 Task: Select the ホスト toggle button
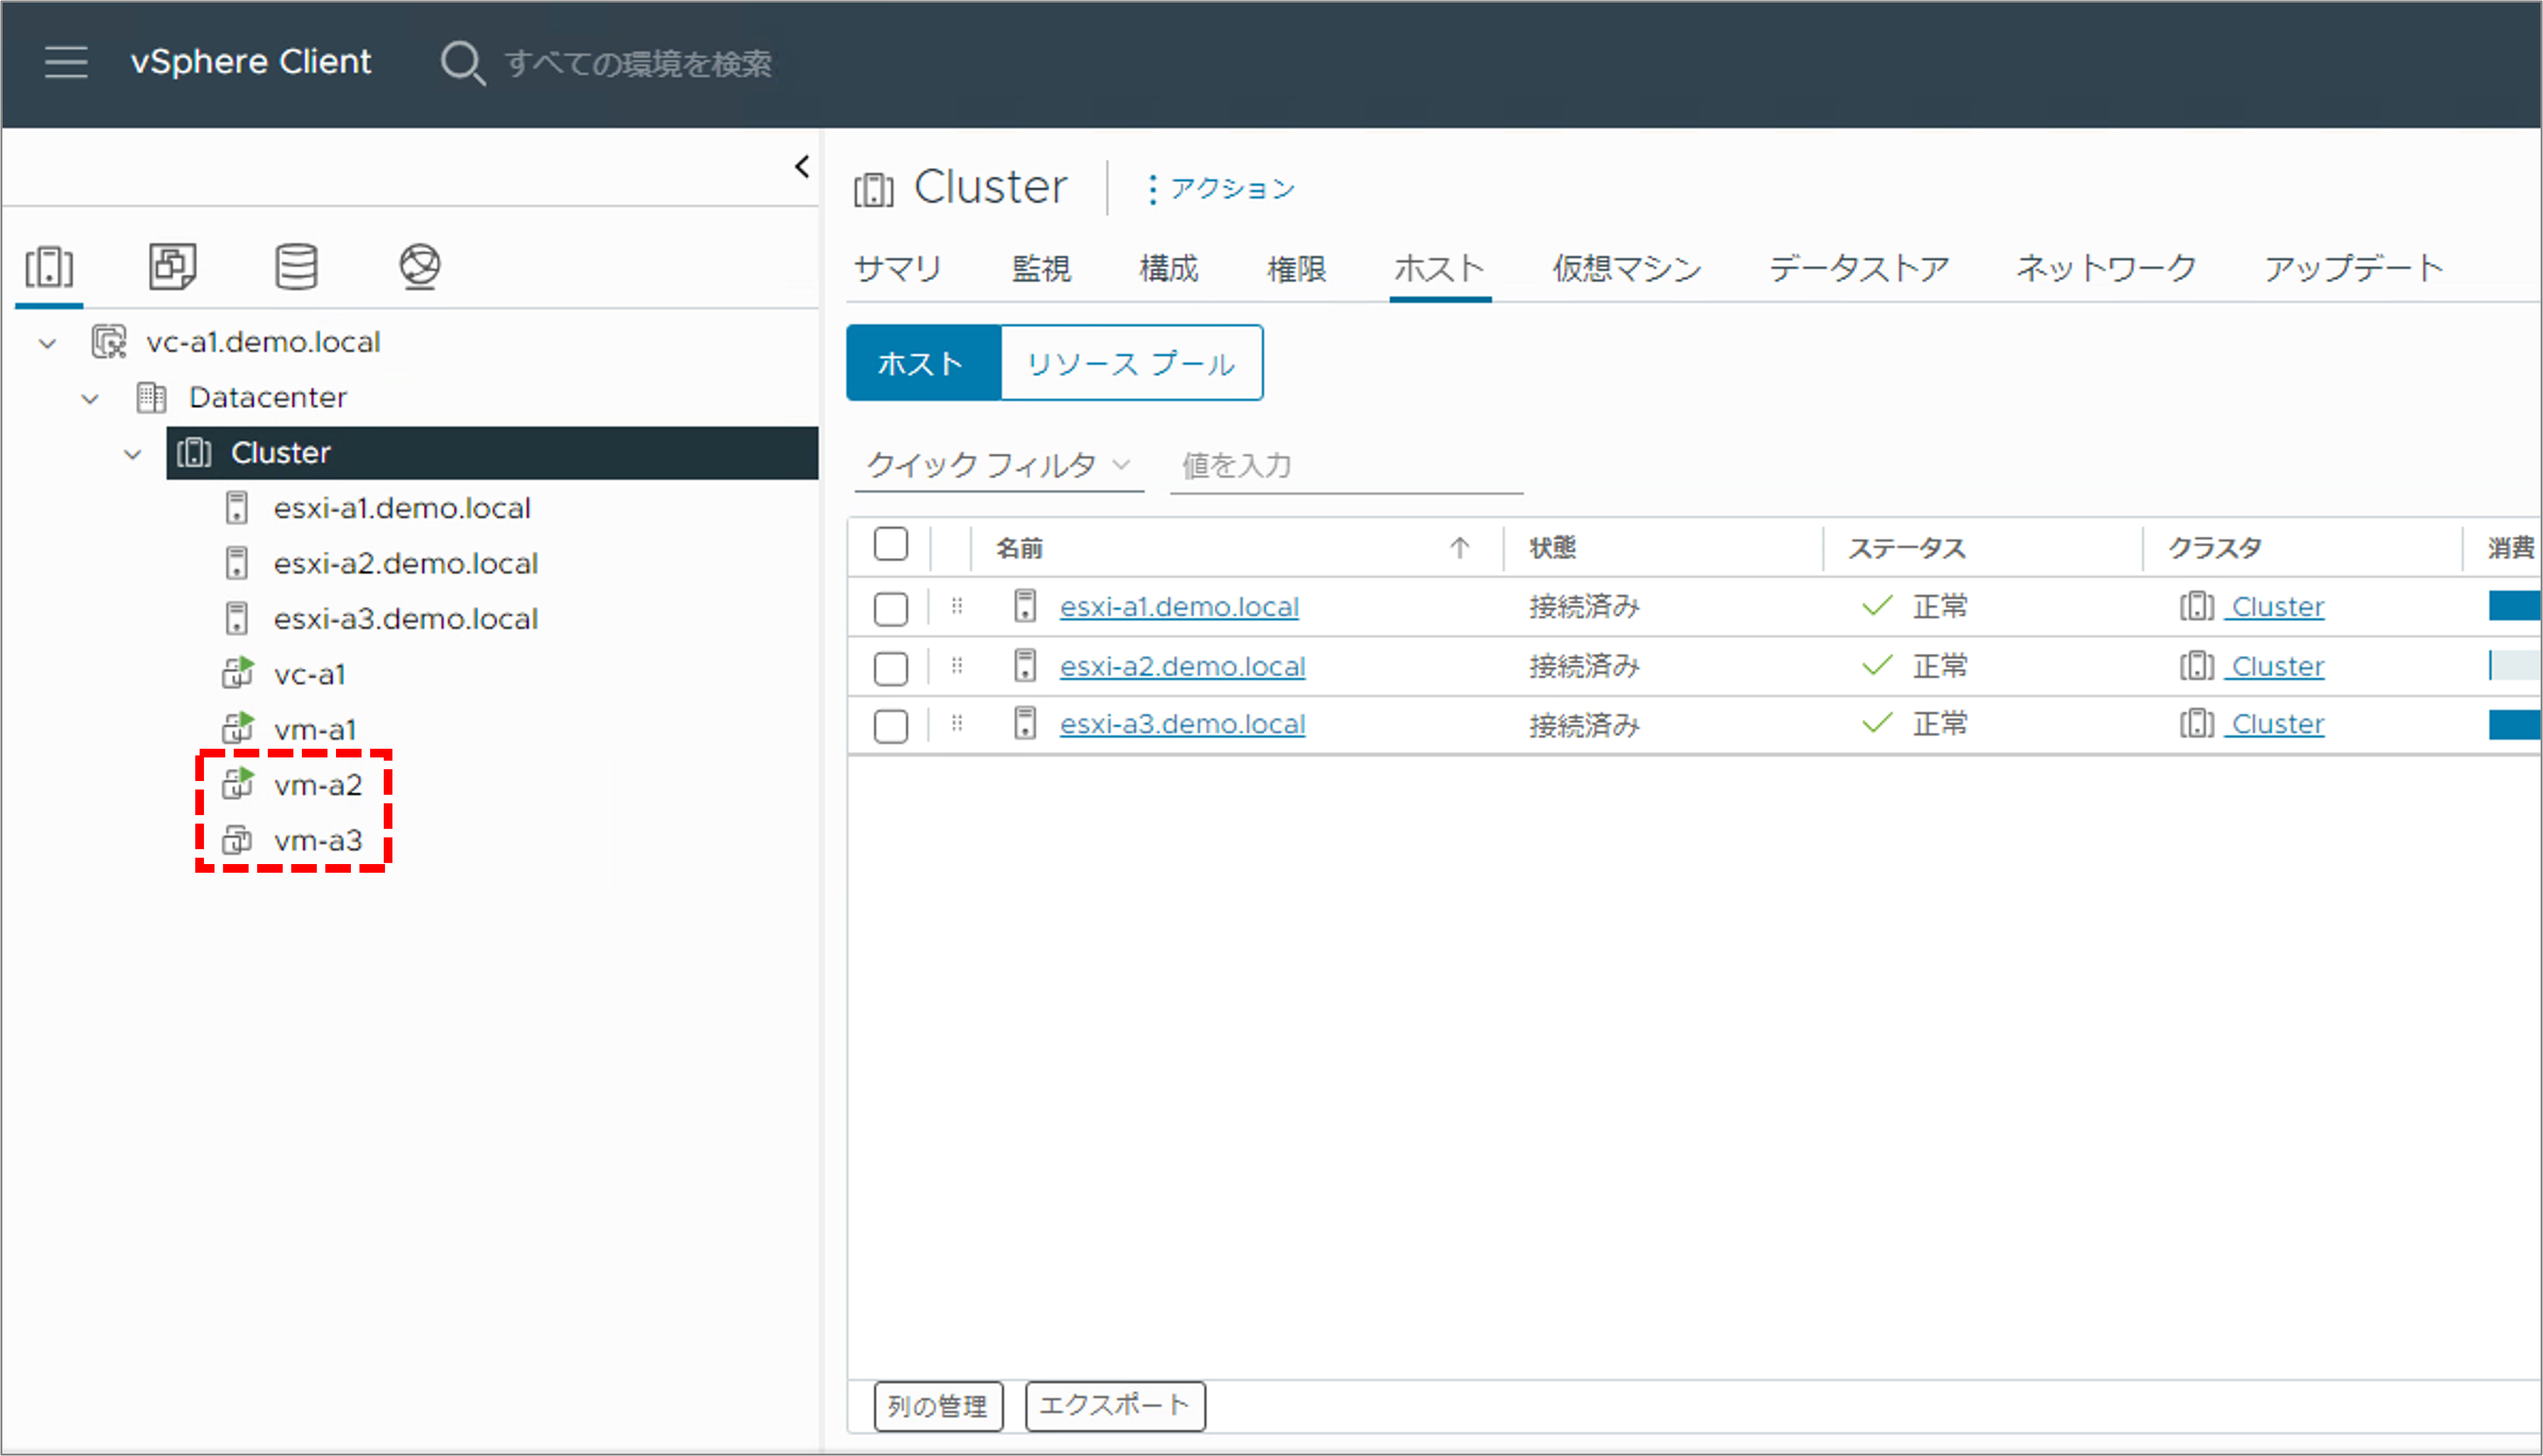point(923,363)
